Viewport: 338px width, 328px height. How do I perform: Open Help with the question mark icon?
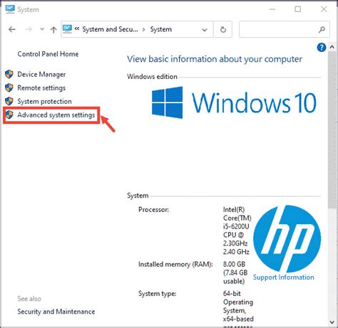tap(322, 48)
